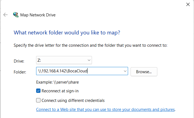Close the Map Network Drive dialog
The image size is (194, 118).
coord(188,4)
